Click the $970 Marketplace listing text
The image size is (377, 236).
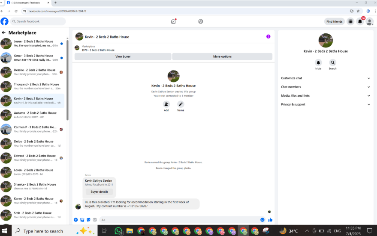coord(98,50)
